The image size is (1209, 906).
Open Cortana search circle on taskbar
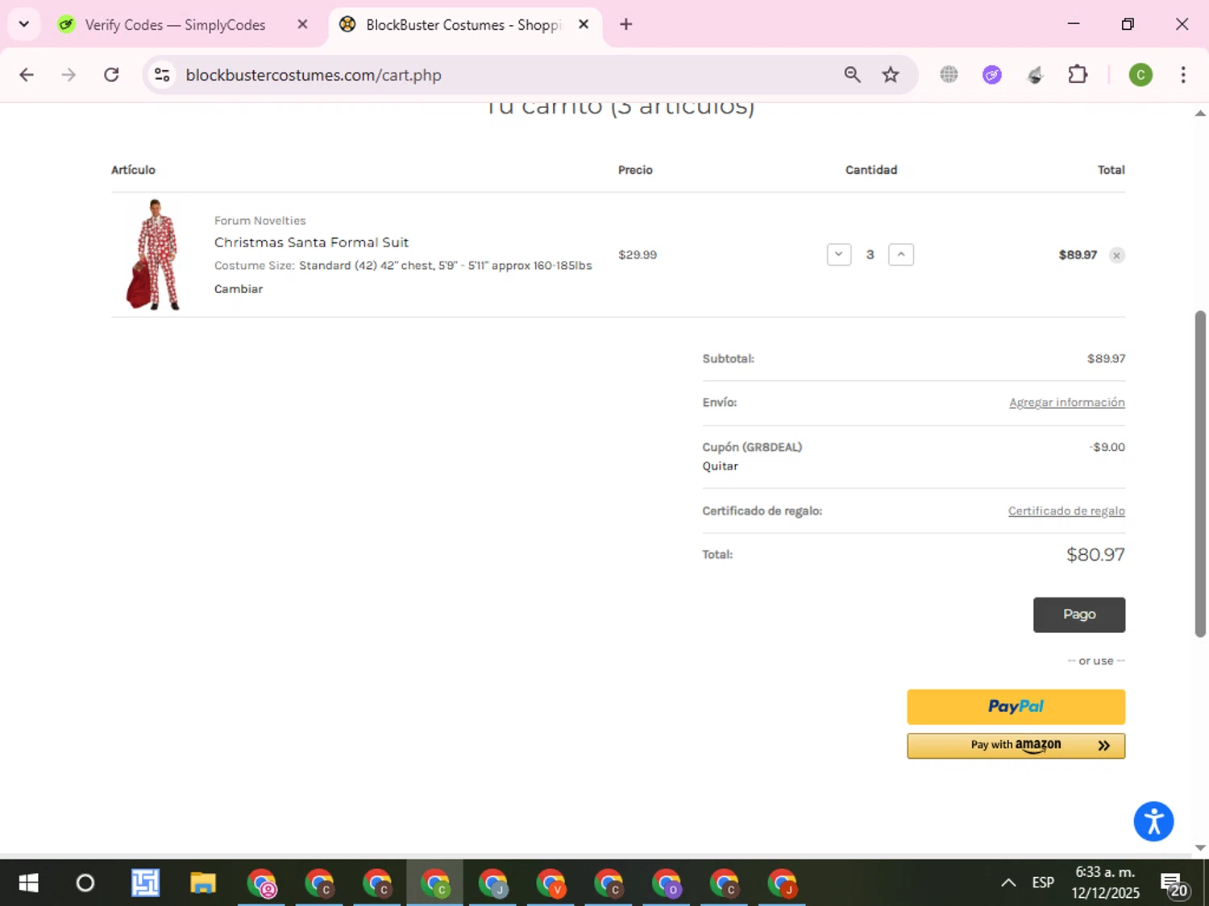point(85,883)
